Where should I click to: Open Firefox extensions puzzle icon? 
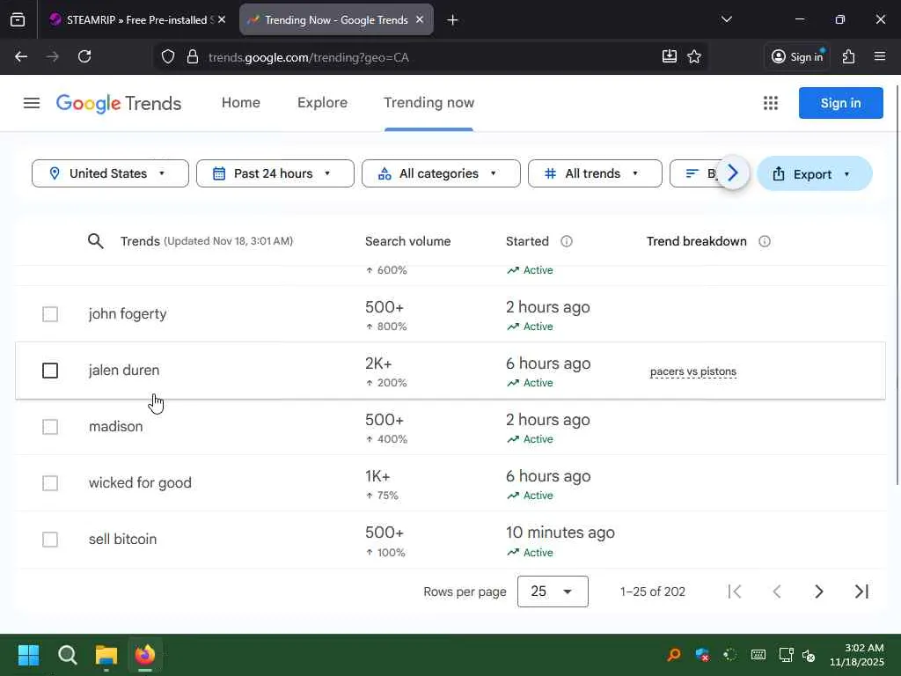point(849,56)
